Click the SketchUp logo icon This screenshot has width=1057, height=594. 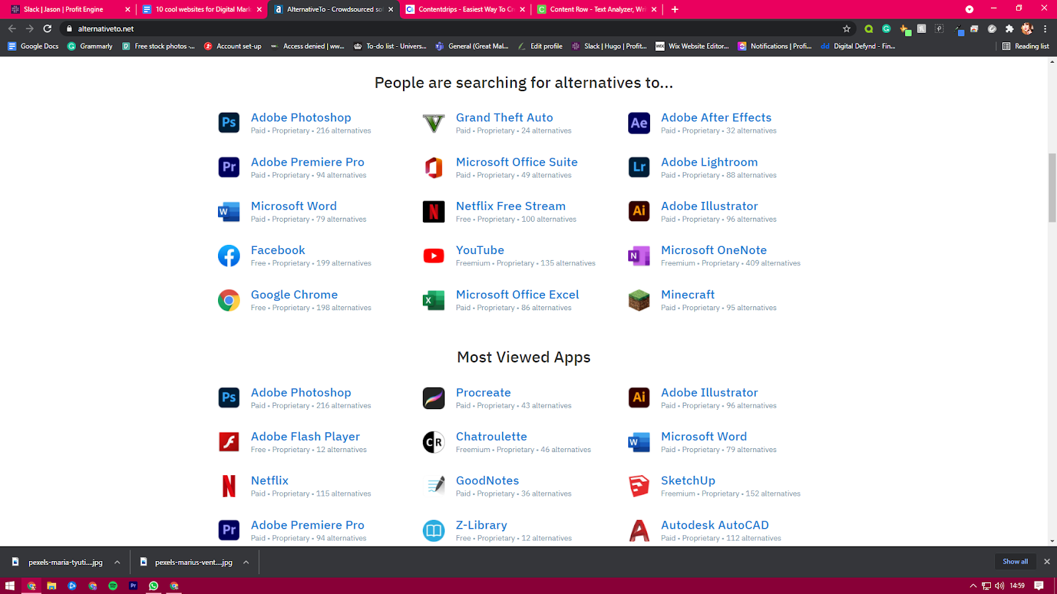pos(639,486)
